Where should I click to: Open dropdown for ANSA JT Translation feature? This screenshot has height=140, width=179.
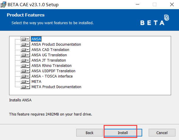25,60
